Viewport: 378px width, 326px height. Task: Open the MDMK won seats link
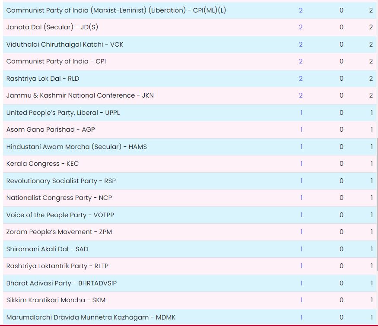tap(301, 317)
